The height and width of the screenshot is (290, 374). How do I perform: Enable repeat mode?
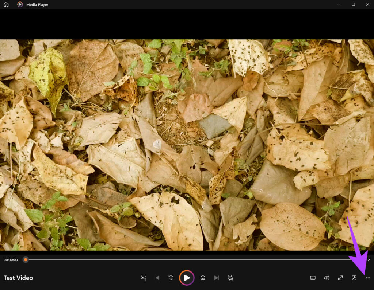click(x=230, y=278)
